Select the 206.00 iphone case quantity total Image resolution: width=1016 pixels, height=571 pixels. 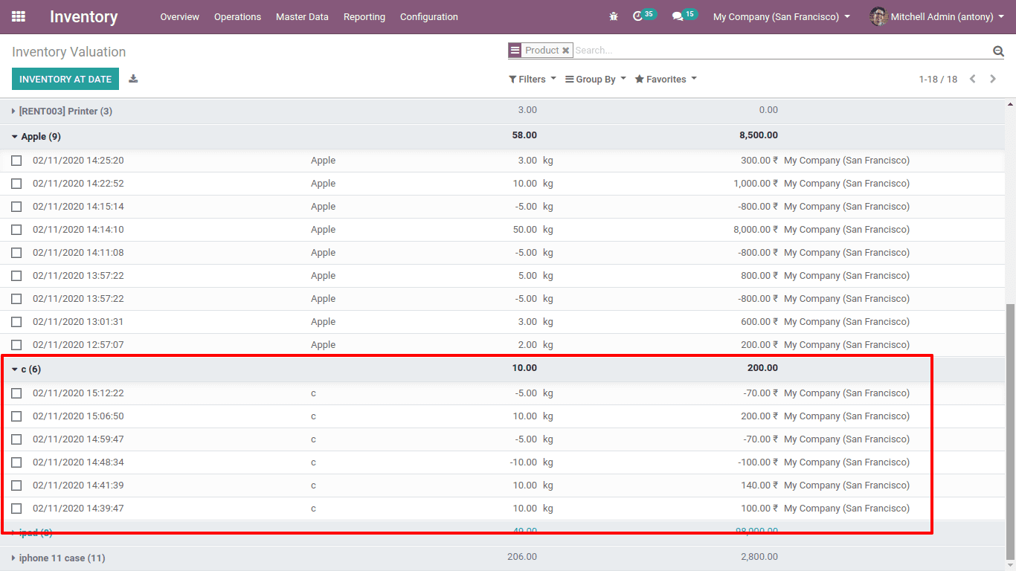coord(522,558)
